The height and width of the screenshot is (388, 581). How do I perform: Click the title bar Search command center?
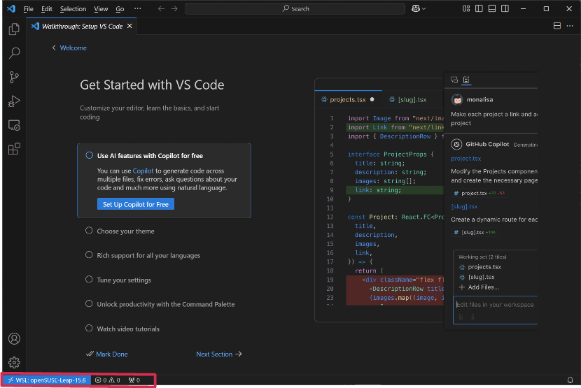(x=295, y=8)
